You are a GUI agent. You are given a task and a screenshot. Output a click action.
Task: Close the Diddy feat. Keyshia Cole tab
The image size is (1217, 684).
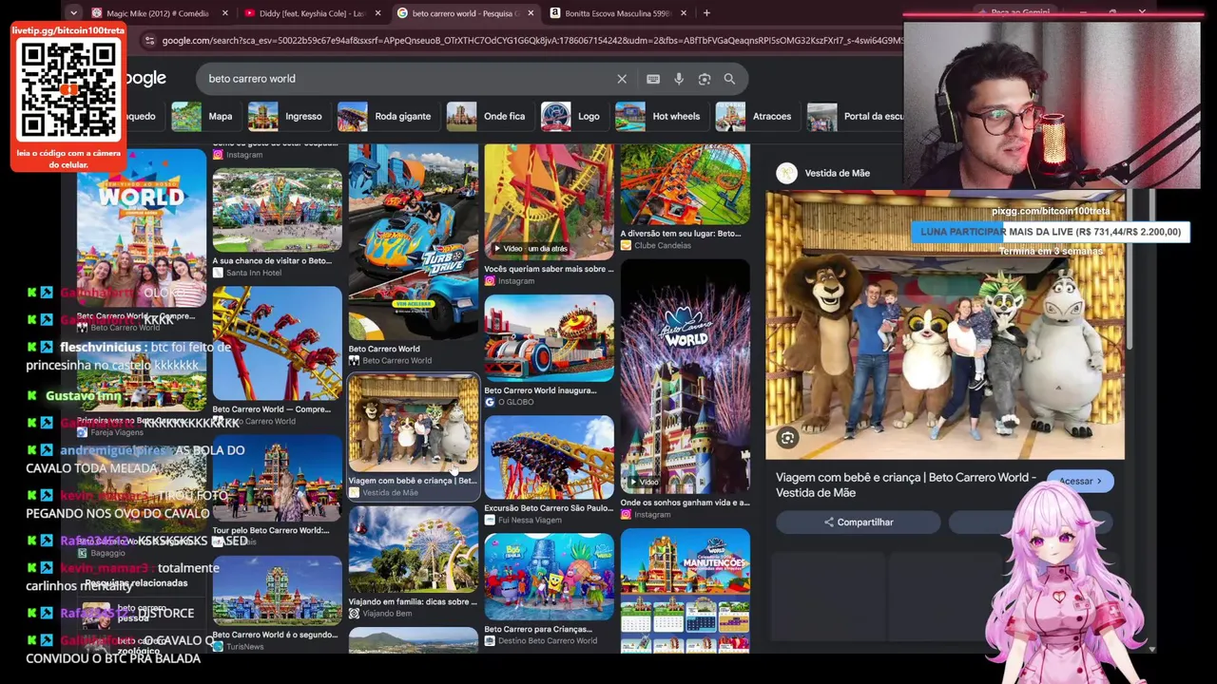tap(377, 13)
